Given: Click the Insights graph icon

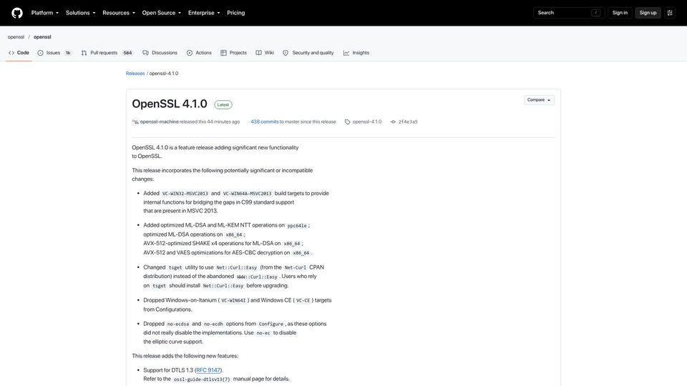Looking at the screenshot, I should coord(346,53).
